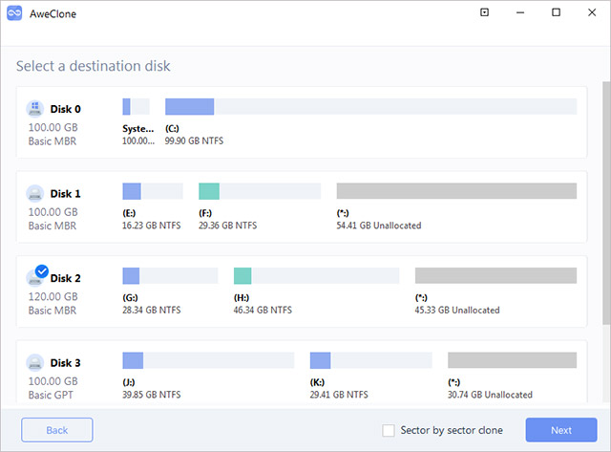Image resolution: width=611 pixels, height=452 pixels.
Task: Click the Back button
Action: [57, 430]
